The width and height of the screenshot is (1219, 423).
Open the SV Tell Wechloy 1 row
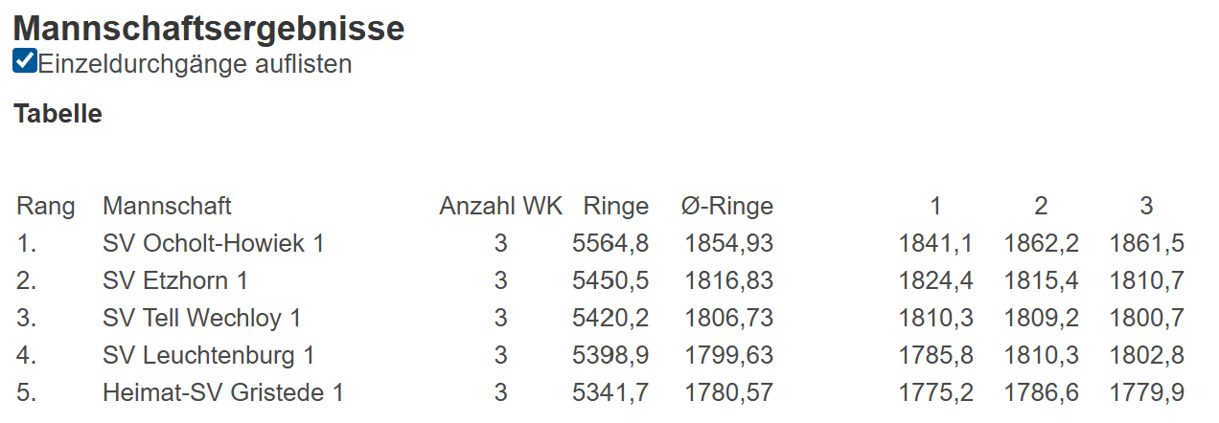coord(202,318)
